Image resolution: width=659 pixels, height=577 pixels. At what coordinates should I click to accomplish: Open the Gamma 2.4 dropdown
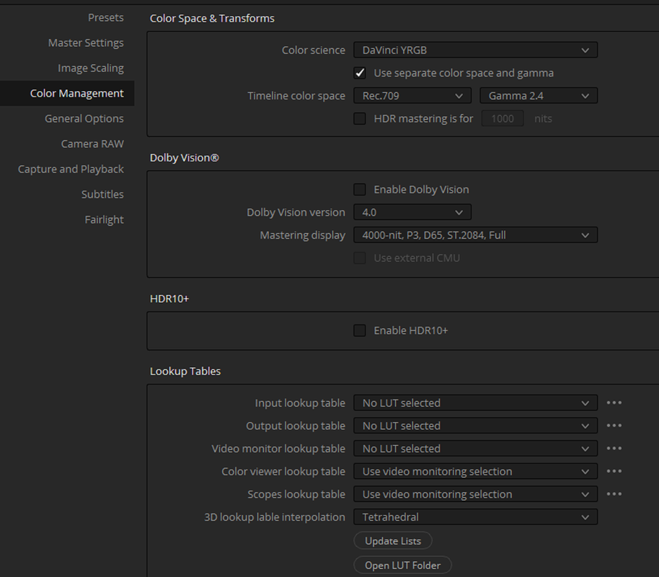[x=539, y=96]
